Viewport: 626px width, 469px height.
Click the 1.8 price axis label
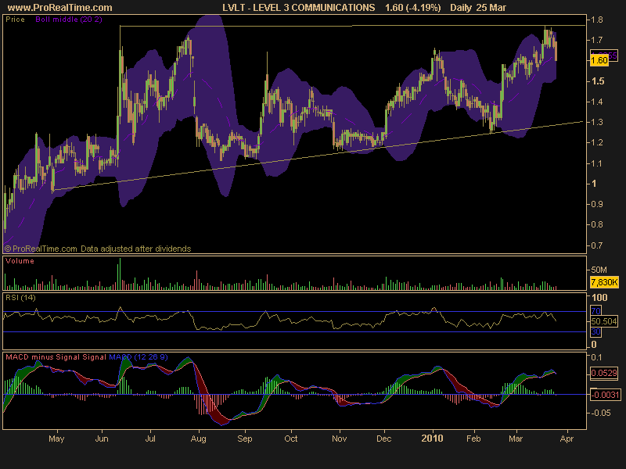point(597,20)
